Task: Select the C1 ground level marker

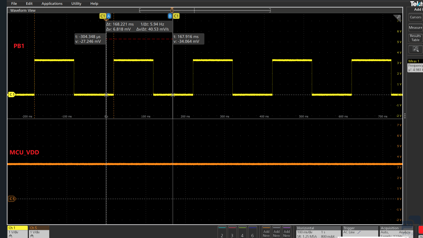Action: (12, 94)
